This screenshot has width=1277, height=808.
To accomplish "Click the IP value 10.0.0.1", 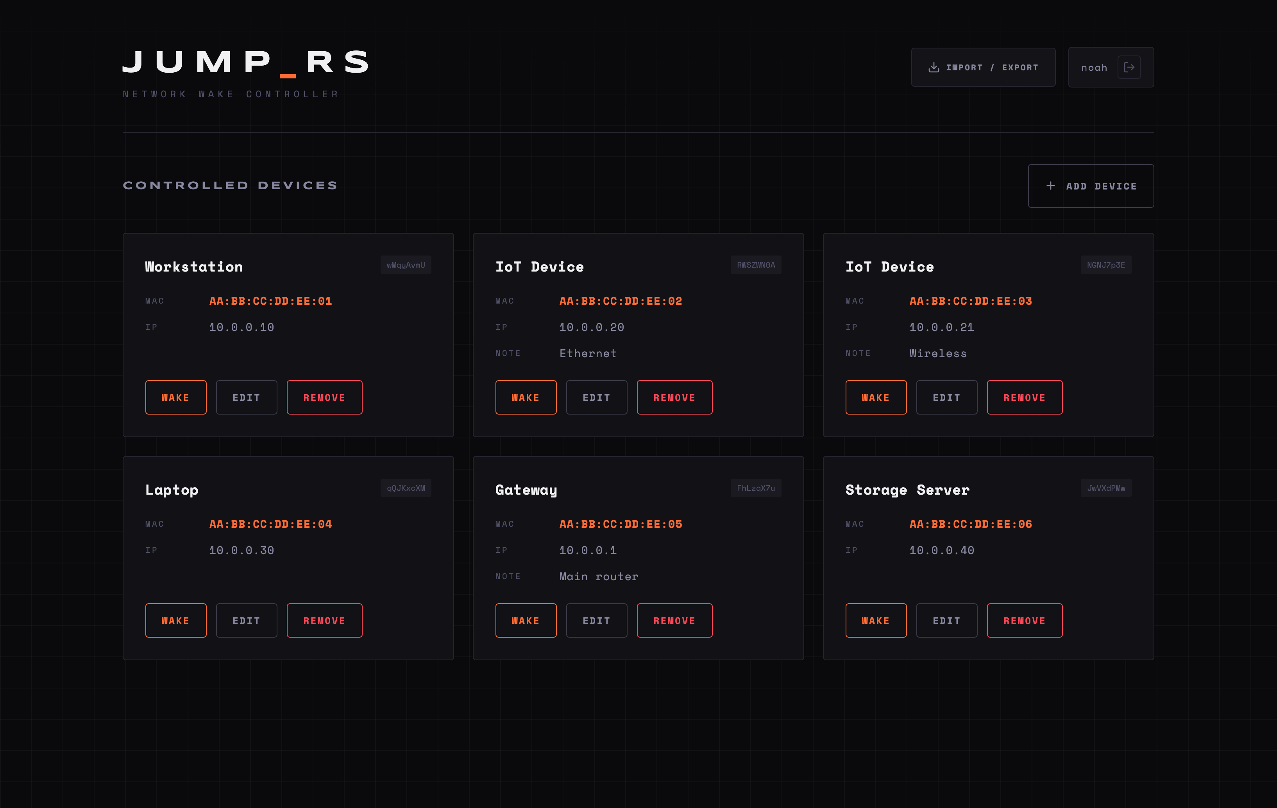I will (x=588, y=551).
